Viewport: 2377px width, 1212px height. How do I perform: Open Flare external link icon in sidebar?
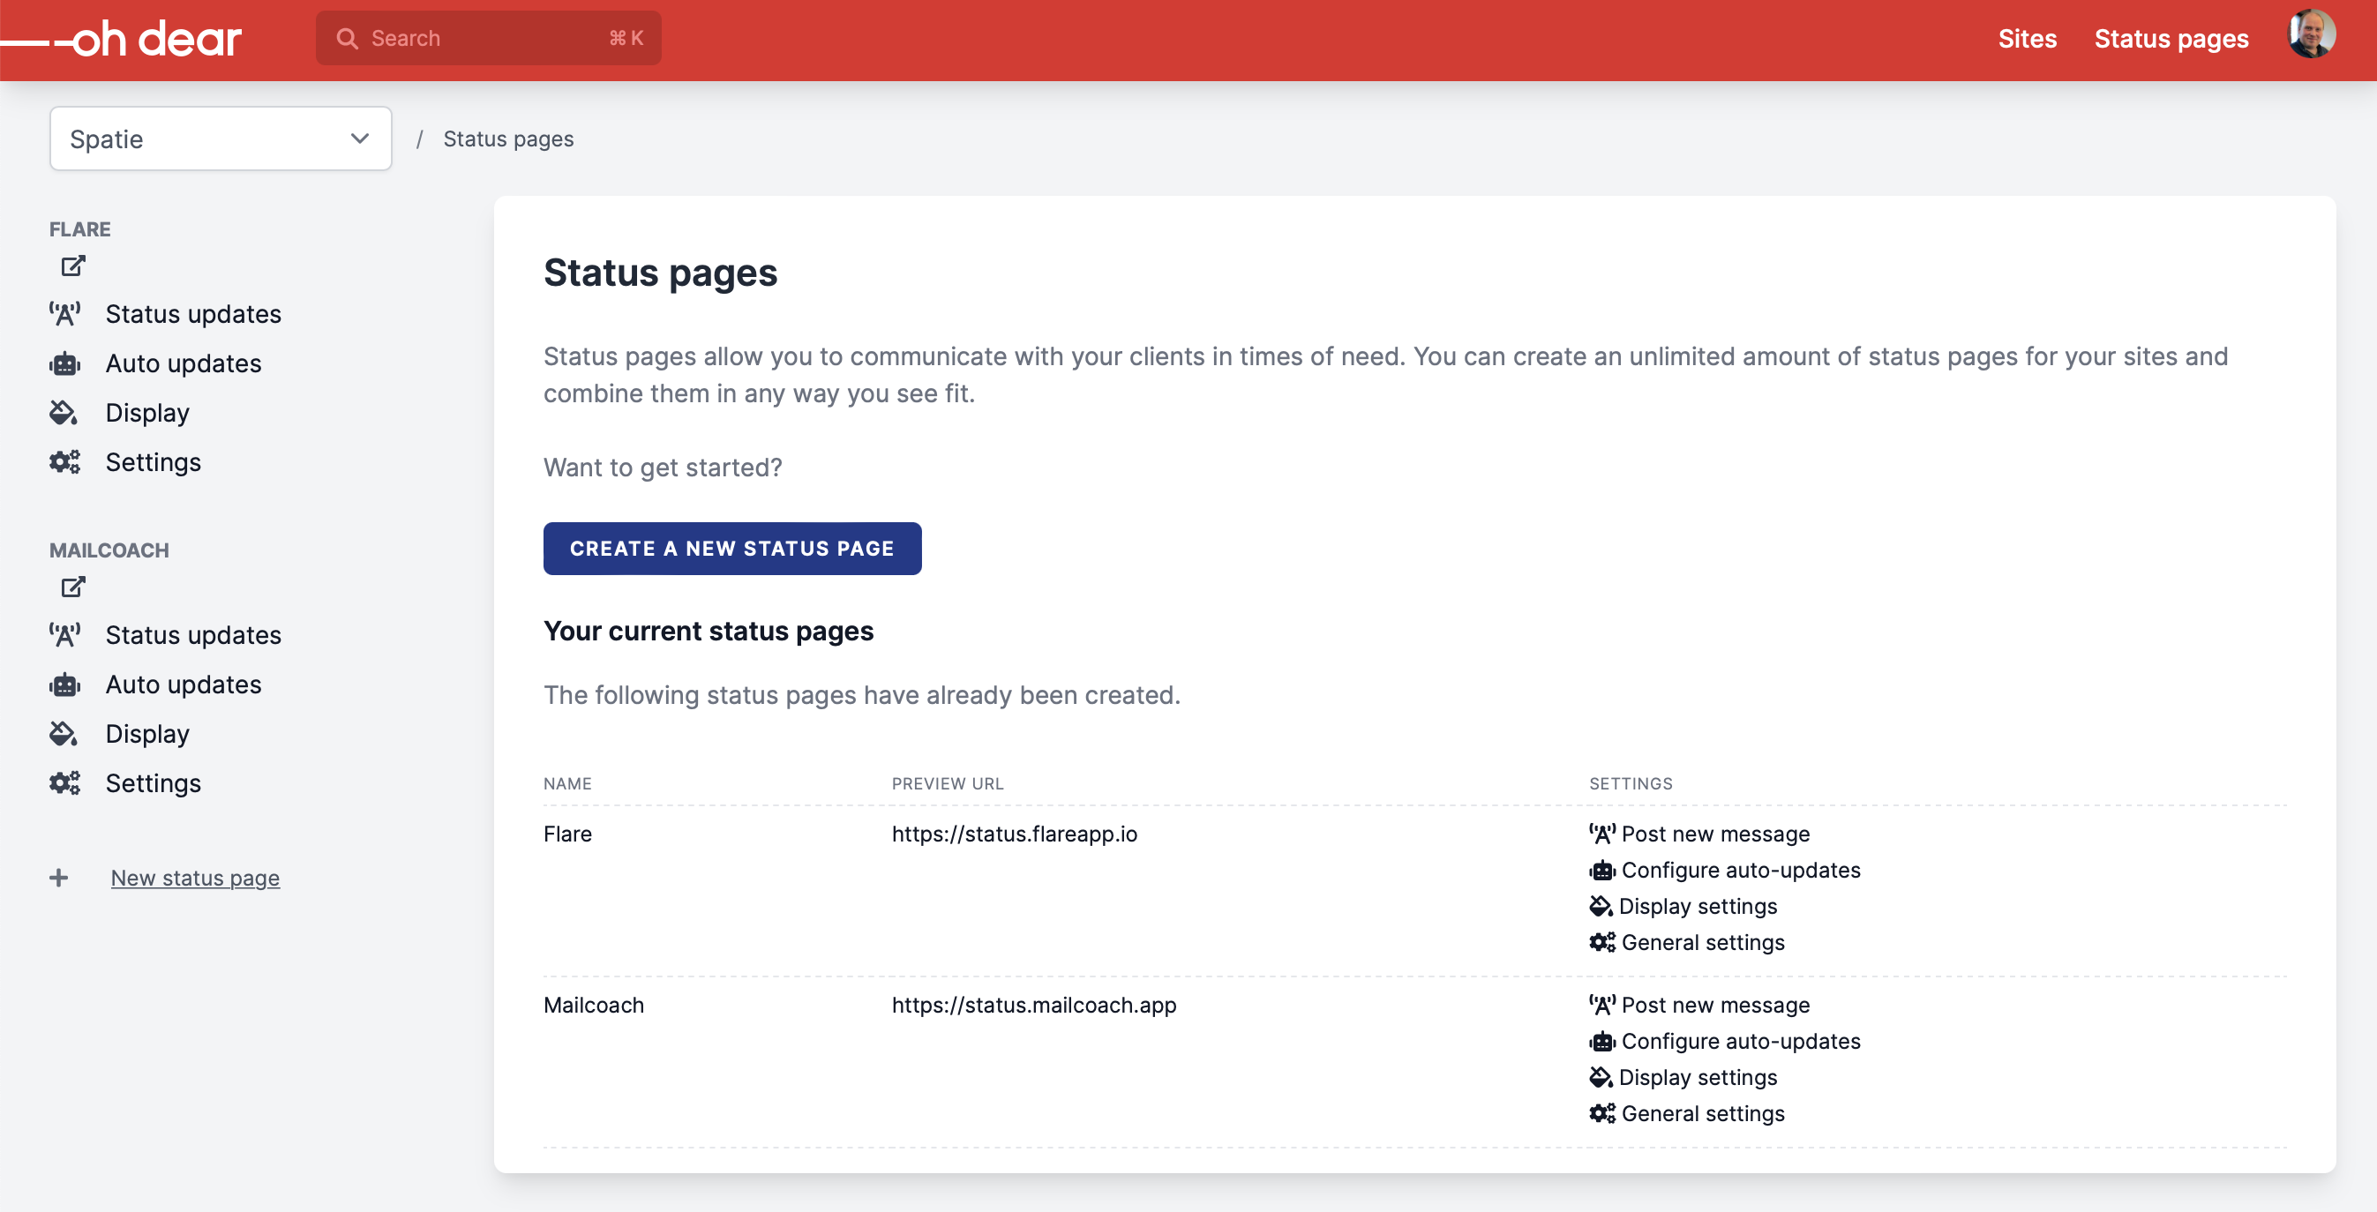coord(73,266)
